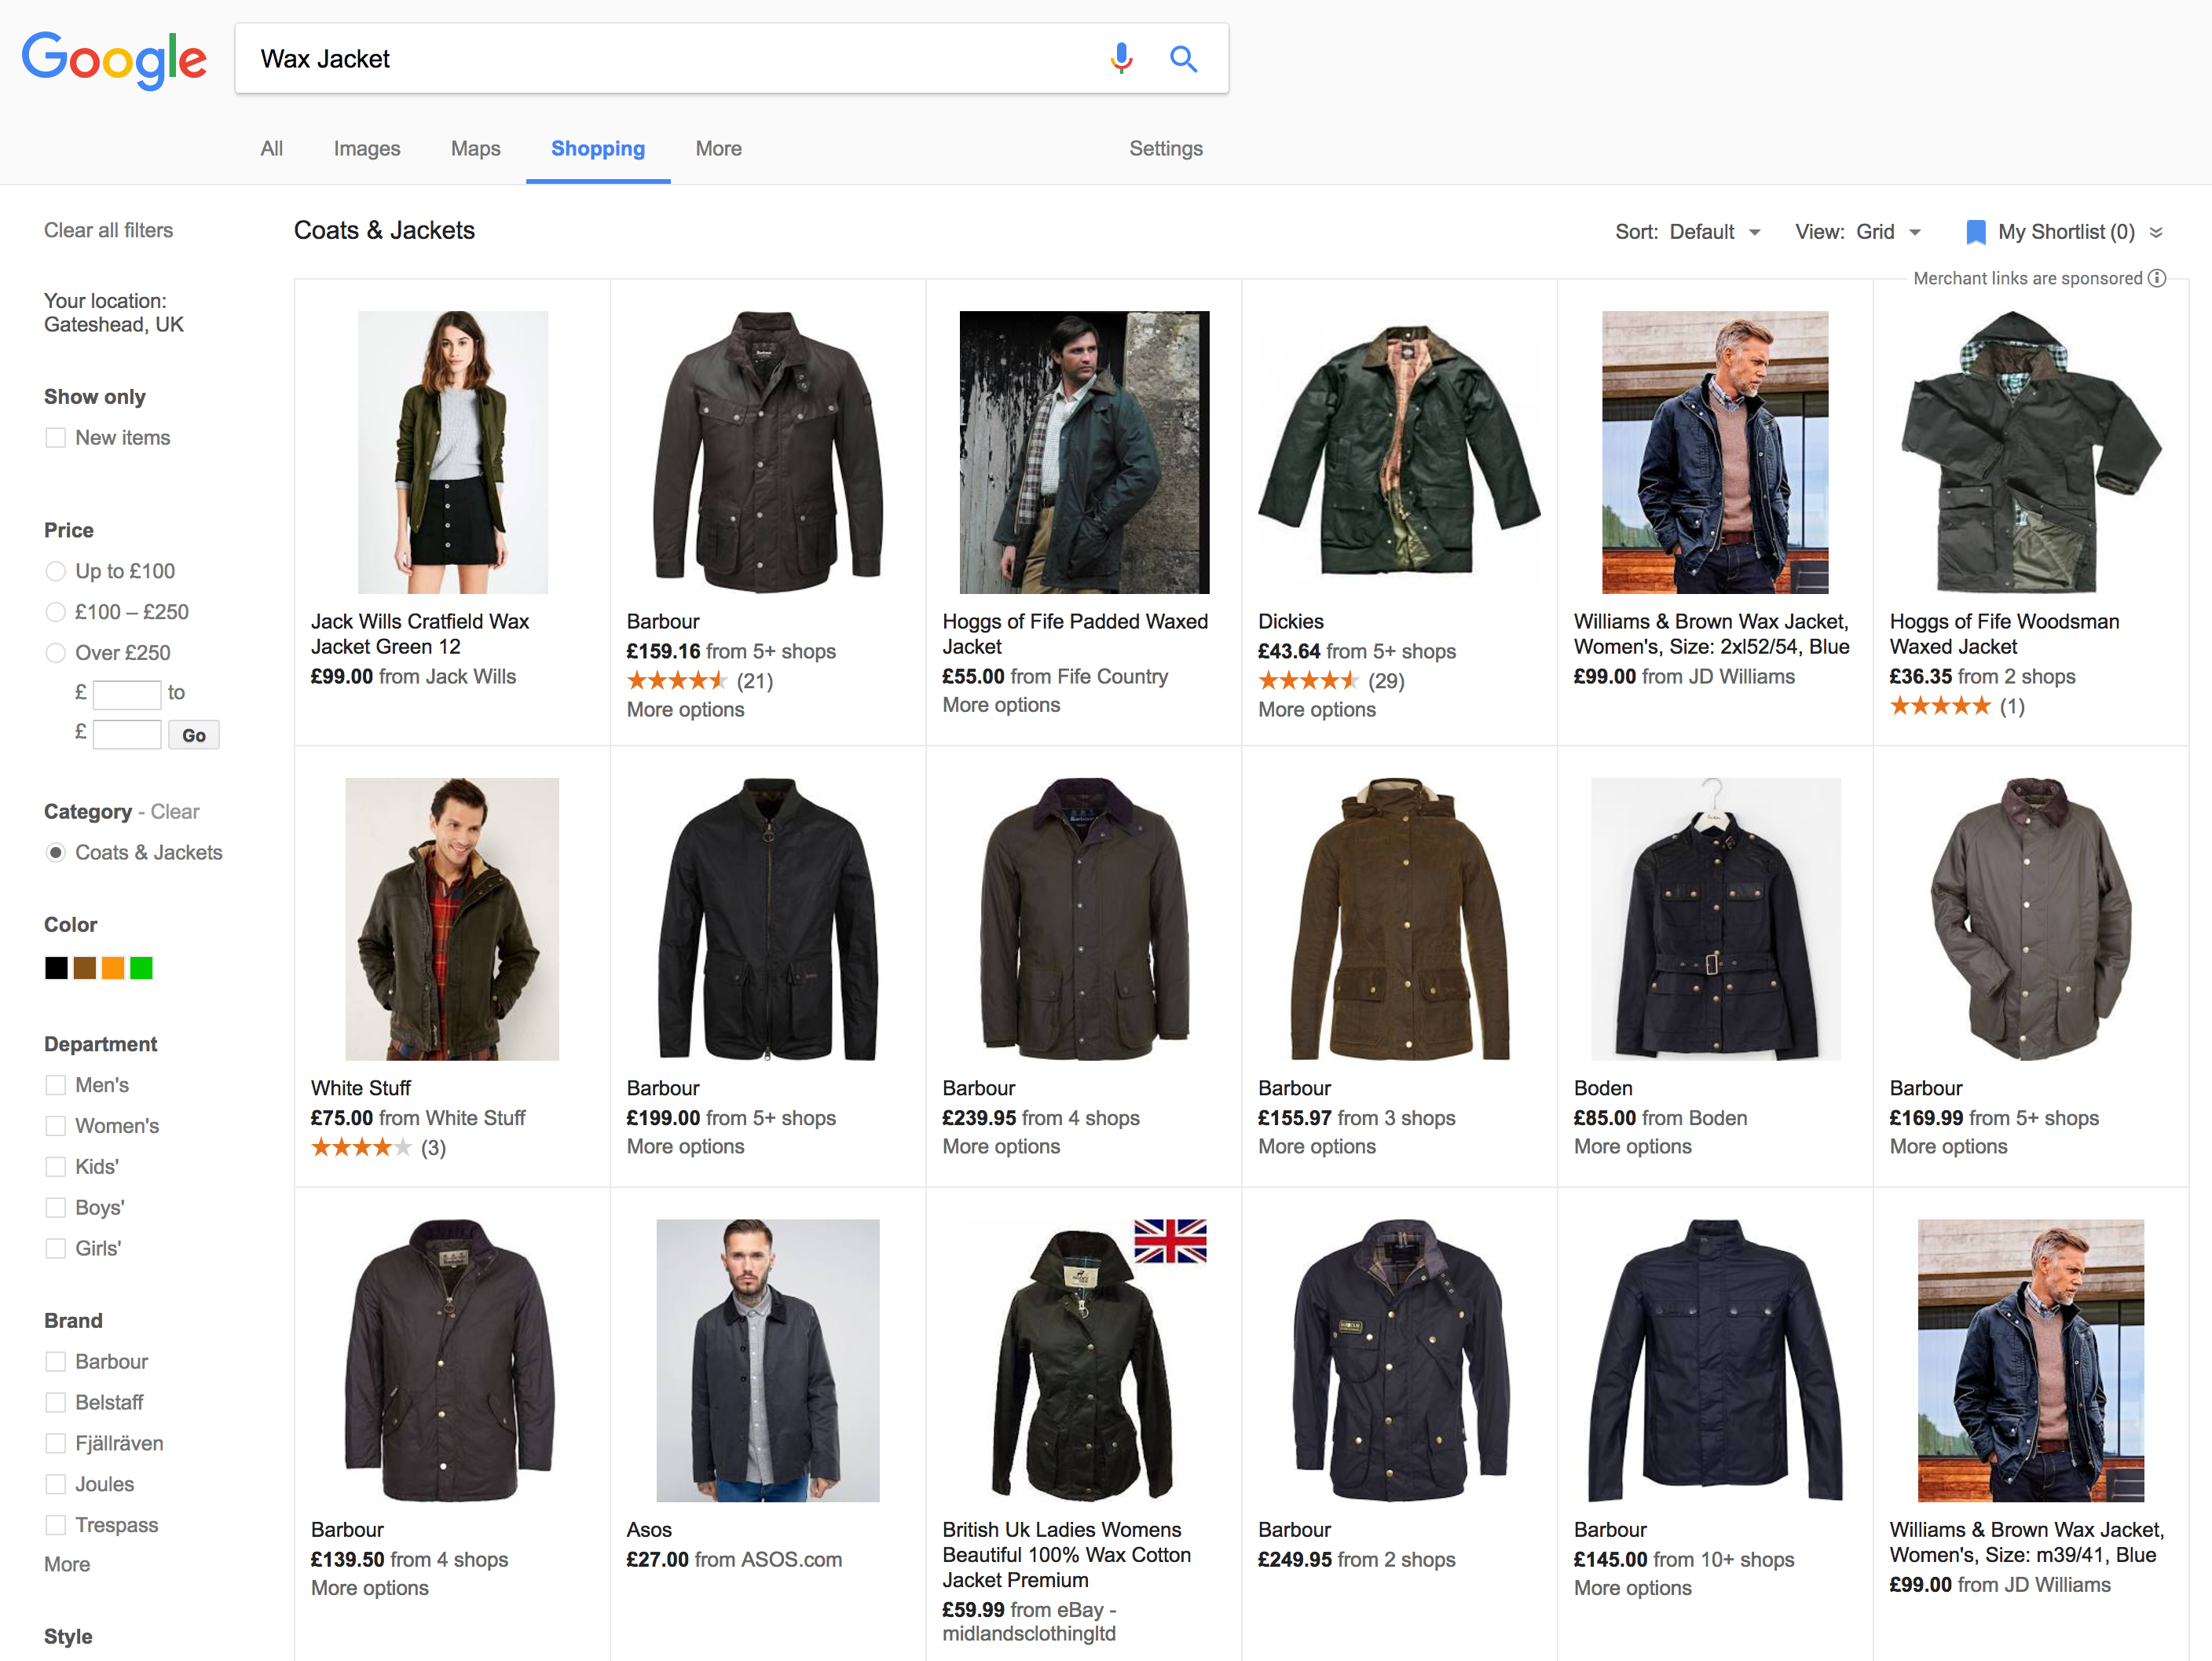Image resolution: width=2212 pixels, height=1661 pixels.
Task: Open the Sort: Default dropdown
Action: [x=1687, y=232]
